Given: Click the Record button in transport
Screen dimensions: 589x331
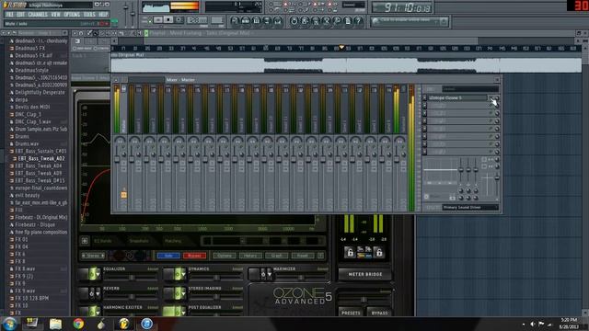Looking at the screenshot, I should tap(179, 19).
